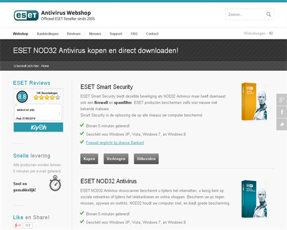
Task: Open the Webshop menu item
Action: point(20,34)
